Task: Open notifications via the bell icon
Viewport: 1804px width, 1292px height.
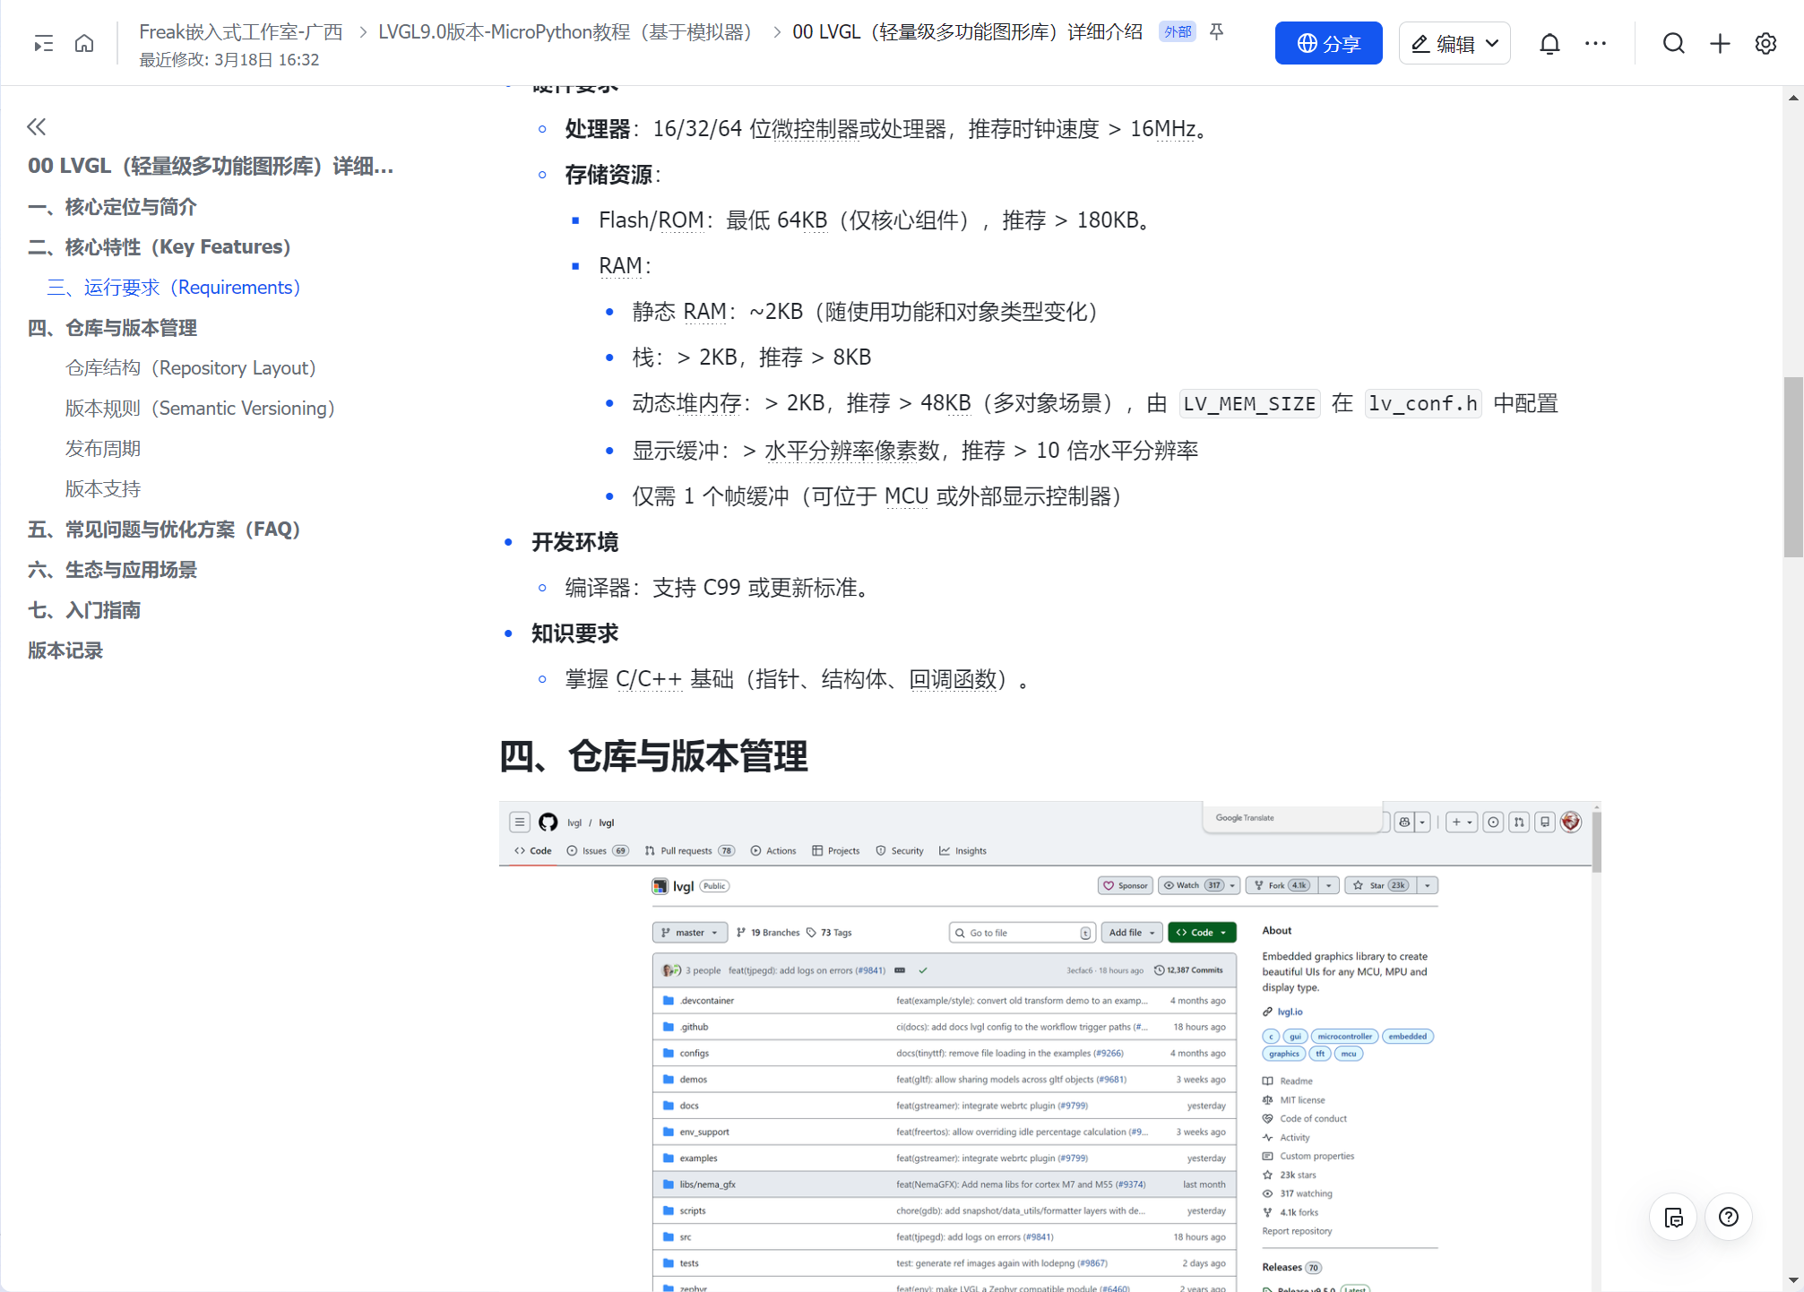Action: click(1549, 42)
